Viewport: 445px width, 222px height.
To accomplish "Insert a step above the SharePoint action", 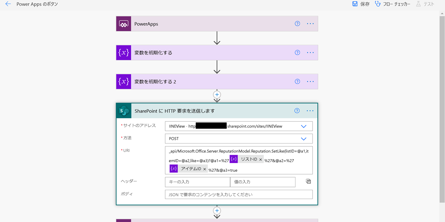I will [217, 94].
